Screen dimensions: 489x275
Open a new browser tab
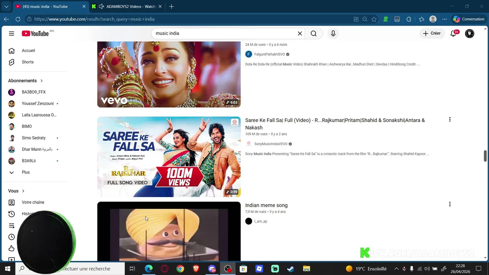pyautogui.click(x=172, y=6)
